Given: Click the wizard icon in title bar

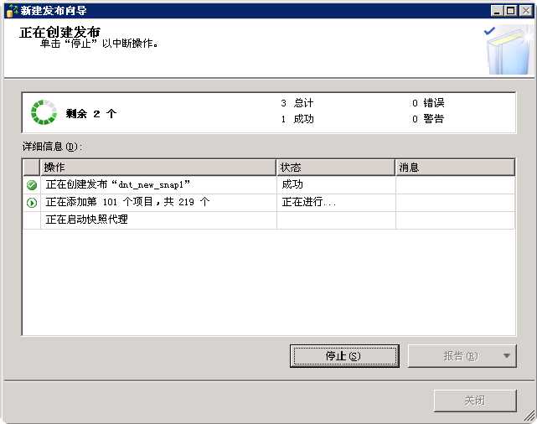Looking at the screenshot, I should 11,11.
